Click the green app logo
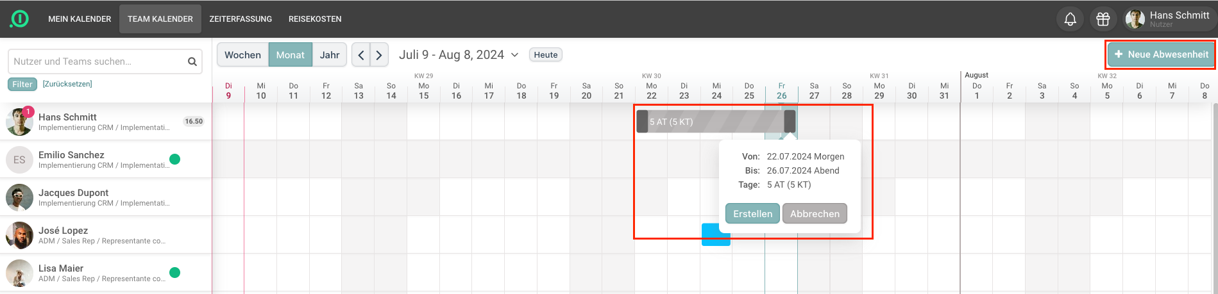The width and height of the screenshot is (1218, 294). 19,19
